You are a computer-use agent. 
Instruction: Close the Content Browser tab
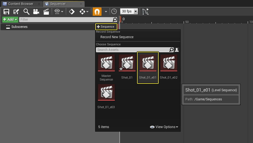pos(39,4)
